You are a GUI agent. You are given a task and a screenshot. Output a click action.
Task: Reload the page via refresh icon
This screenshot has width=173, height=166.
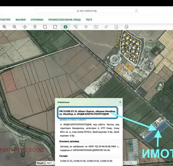(136, 11)
